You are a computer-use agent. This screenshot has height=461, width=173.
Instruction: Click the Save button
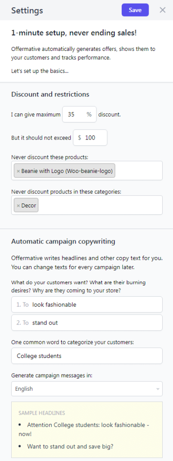(x=135, y=10)
